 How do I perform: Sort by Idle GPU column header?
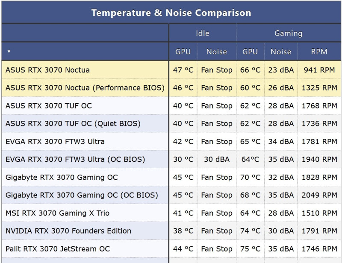[183, 52]
